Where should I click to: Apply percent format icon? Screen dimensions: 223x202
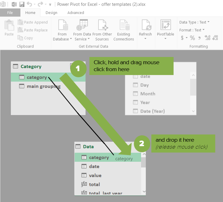(x=192, y=38)
